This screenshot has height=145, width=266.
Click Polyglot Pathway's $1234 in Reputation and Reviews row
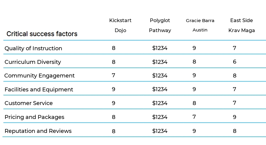160,131
